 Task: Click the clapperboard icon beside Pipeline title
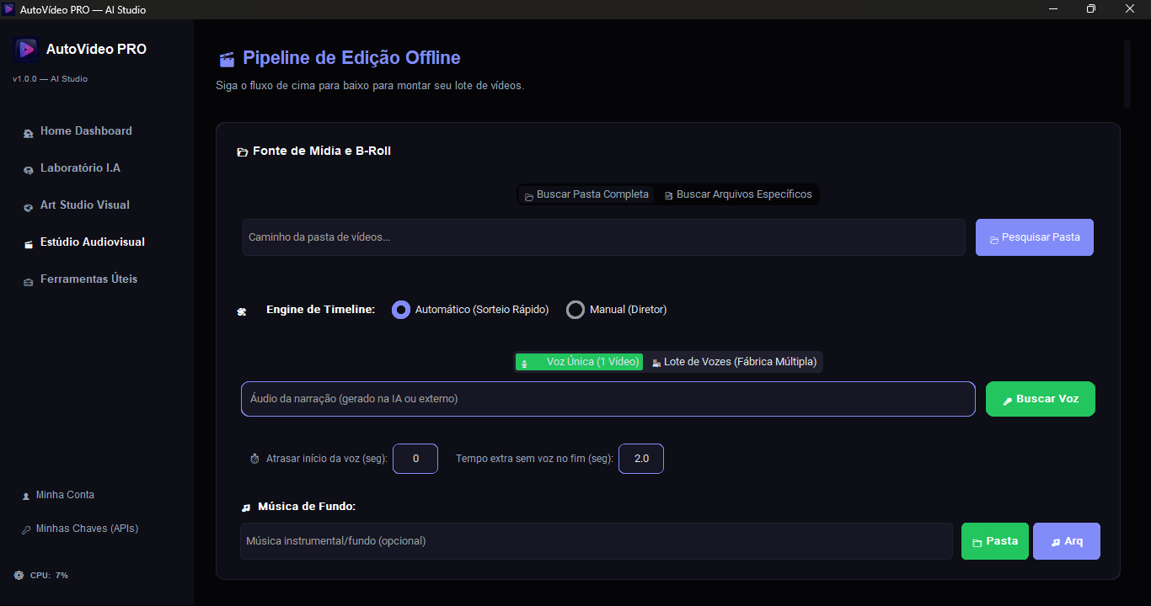coord(226,59)
